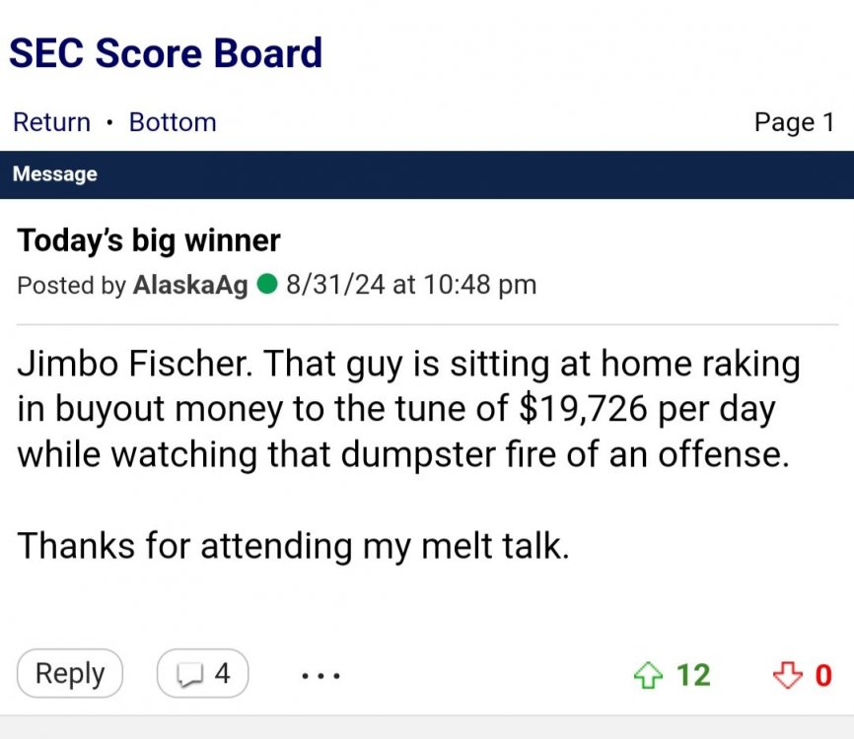Viewport: 854px width, 739px height.
Task: Click the Return link
Action: [51, 122]
